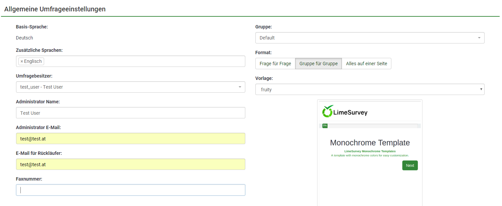Click the 'Allgemeine Umfrageeinstellungen' section heading
Image resolution: width=502 pixels, height=206 pixels.
(55, 9)
